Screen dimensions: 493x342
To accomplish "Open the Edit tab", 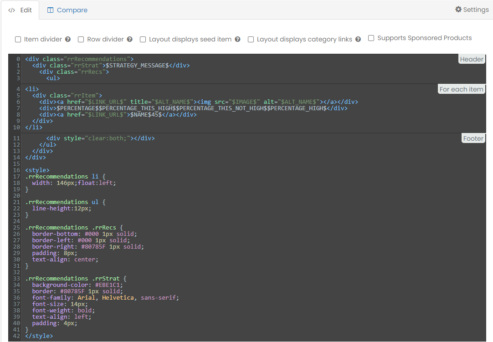I will coord(20,10).
